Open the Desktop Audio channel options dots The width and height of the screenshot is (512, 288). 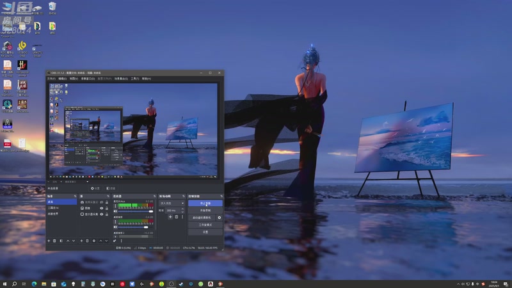click(x=115, y=221)
